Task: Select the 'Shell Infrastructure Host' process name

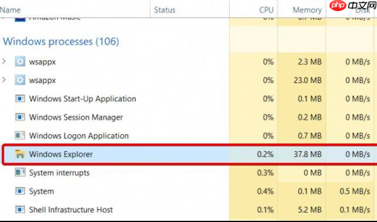Action: [x=71, y=210]
